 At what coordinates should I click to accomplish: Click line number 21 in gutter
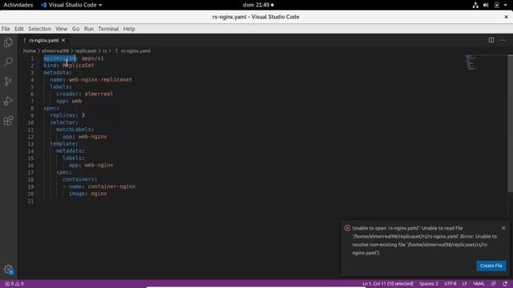[x=30, y=201]
